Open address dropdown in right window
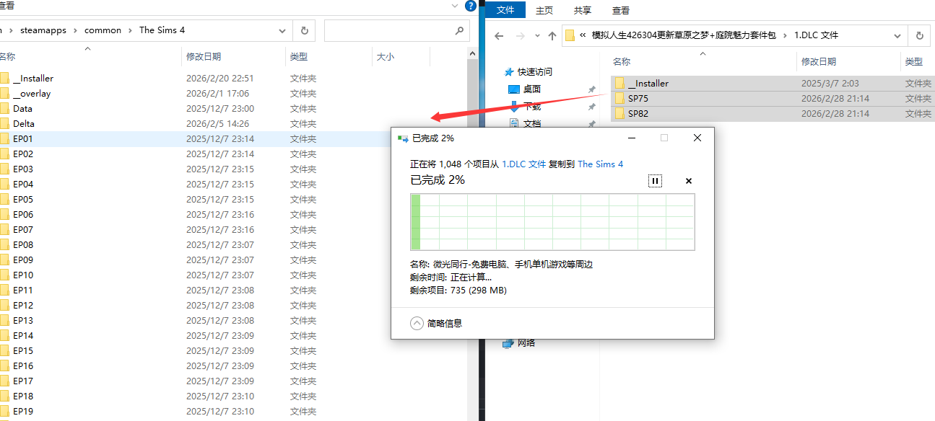The image size is (935, 421). pos(897,35)
